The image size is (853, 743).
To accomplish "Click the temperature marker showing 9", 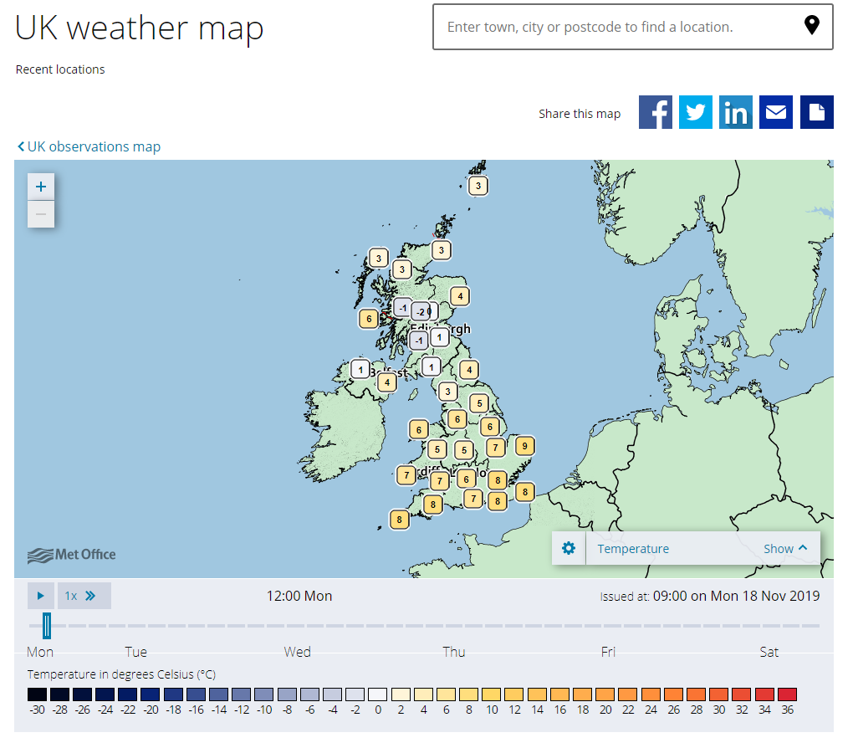I will click(524, 446).
